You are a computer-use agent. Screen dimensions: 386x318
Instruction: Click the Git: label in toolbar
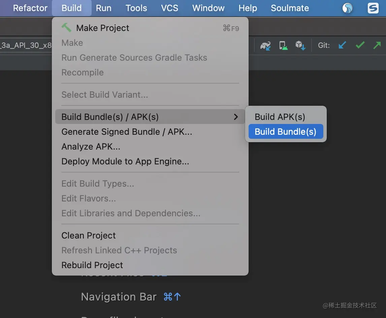point(324,45)
